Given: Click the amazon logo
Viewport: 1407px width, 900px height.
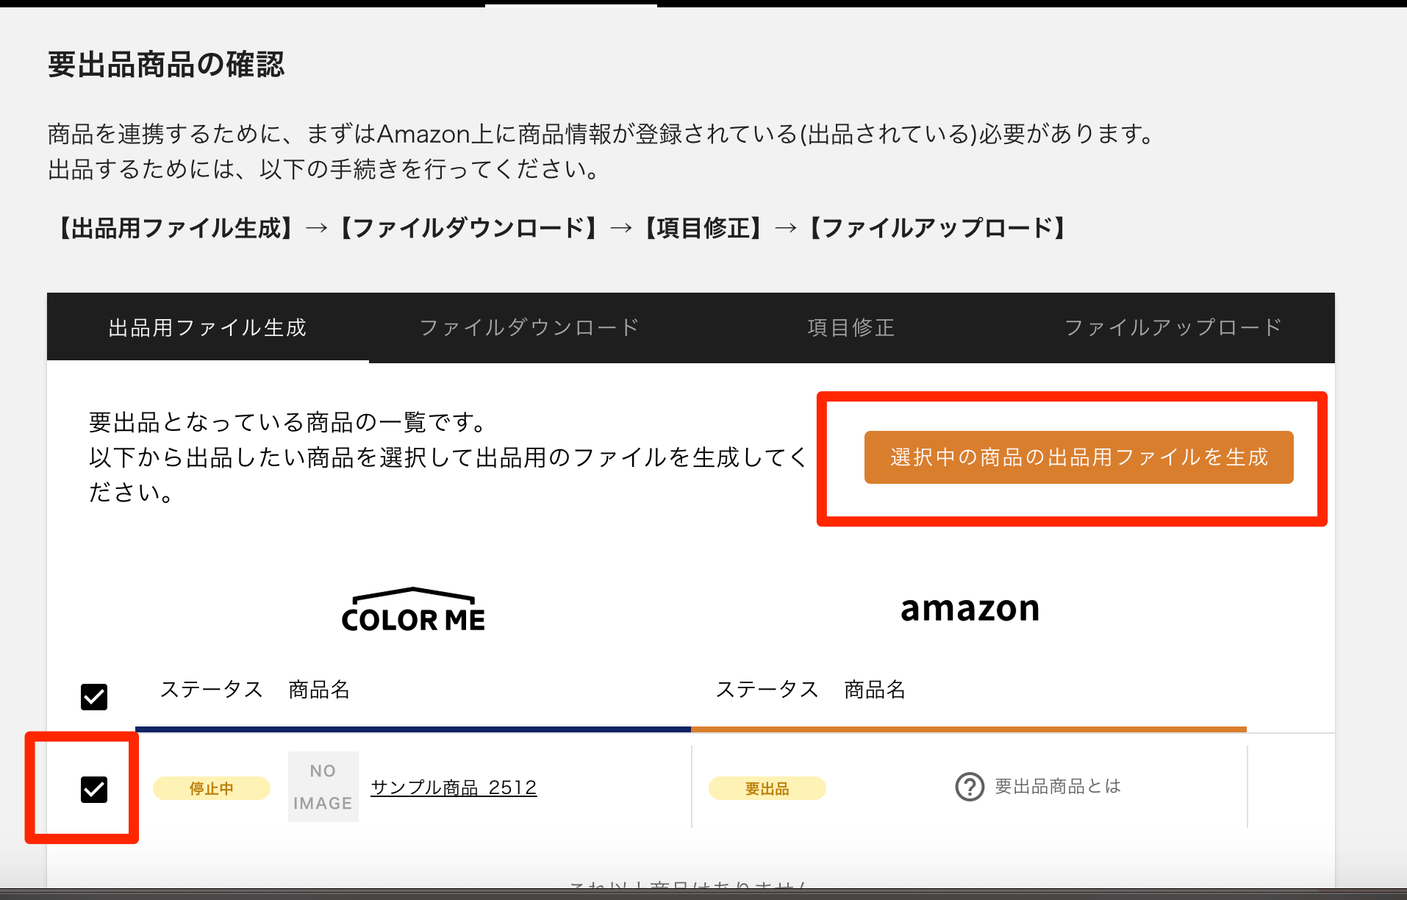Looking at the screenshot, I should coord(969,608).
